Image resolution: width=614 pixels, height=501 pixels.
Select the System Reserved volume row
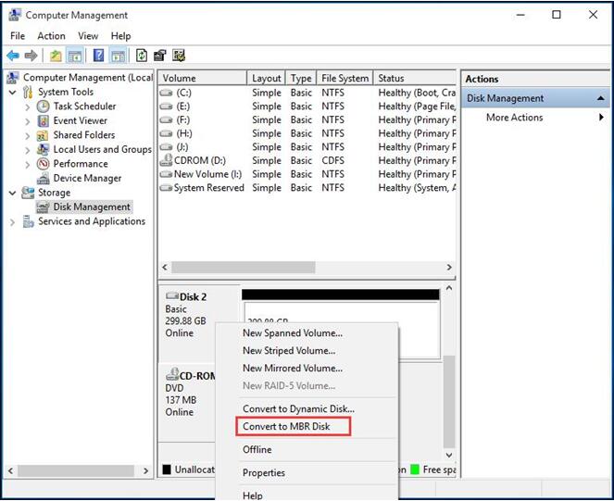(307, 188)
